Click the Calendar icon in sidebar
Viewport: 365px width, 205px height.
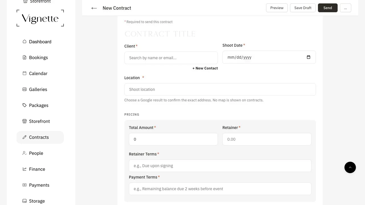(25, 73)
